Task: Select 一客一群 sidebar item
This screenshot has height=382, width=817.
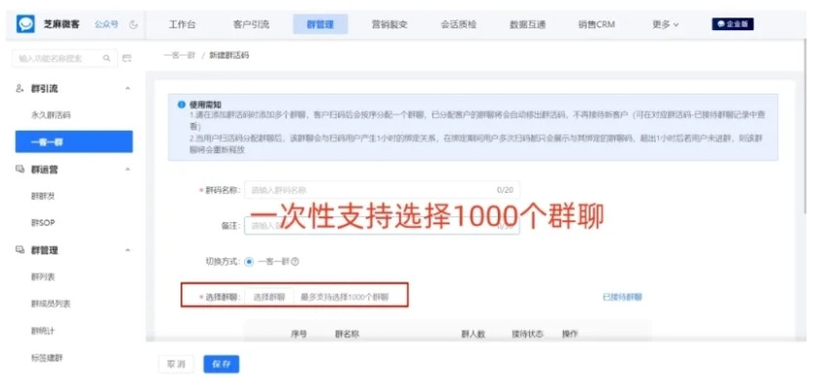Action: 74,141
